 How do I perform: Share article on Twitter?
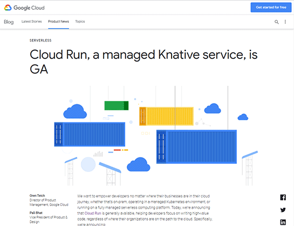click(283, 210)
